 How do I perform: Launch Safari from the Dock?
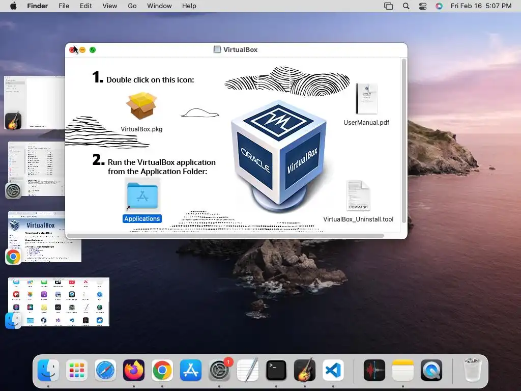tap(105, 370)
